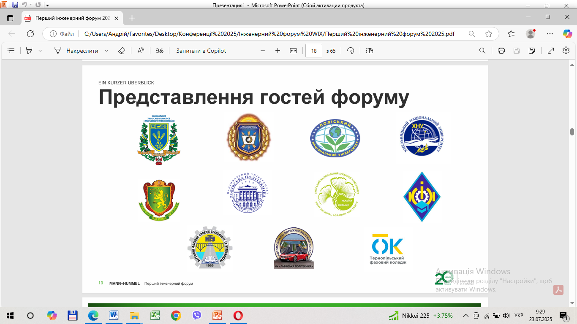Click the Поліський національний університет logo
The width and height of the screenshot is (577, 324).
(x=335, y=138)
